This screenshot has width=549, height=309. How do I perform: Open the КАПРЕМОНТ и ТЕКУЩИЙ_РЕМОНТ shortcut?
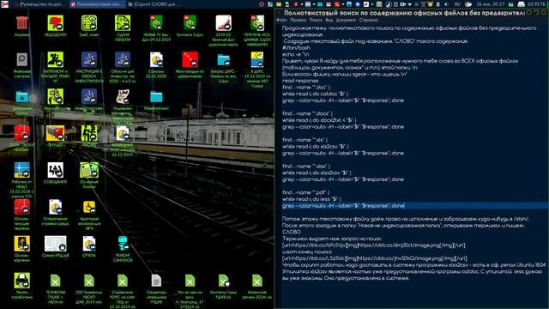[x=55, y=60]
